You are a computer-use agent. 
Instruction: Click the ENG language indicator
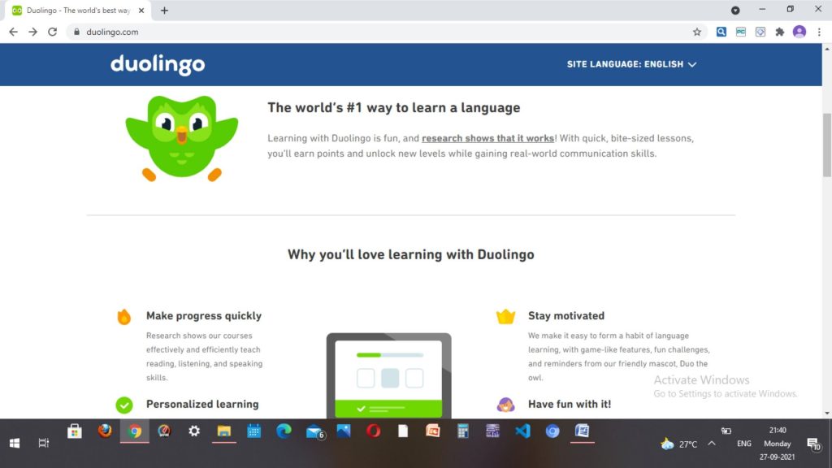744,444
